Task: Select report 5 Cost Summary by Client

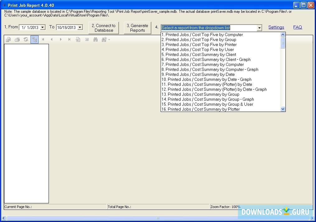Action: [220, 54]
